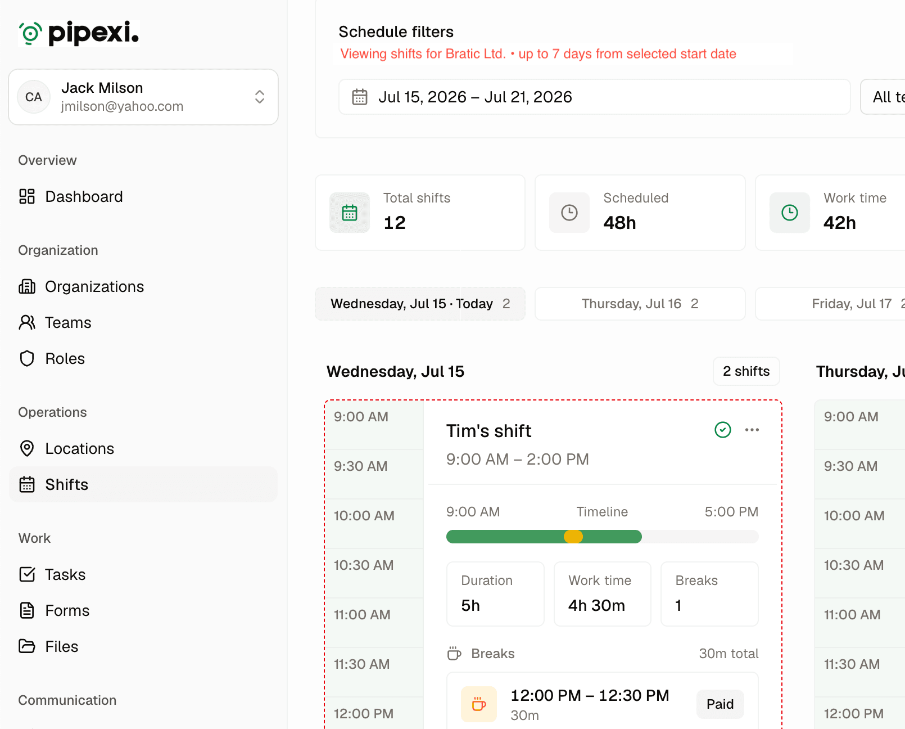The image size is (905, 729).
Task: Click the Work time green clock icon
Action: 790,213
